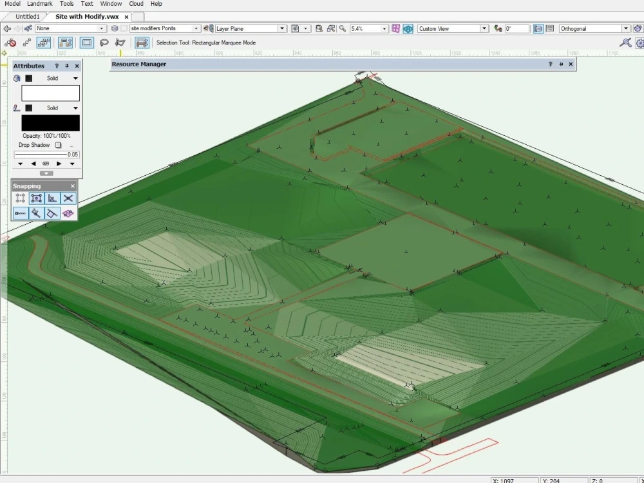Open the Layer Plane dropdown

coord(250,29)
